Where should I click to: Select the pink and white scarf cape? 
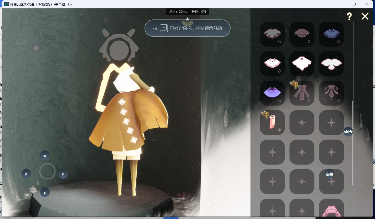pos(272,122)
